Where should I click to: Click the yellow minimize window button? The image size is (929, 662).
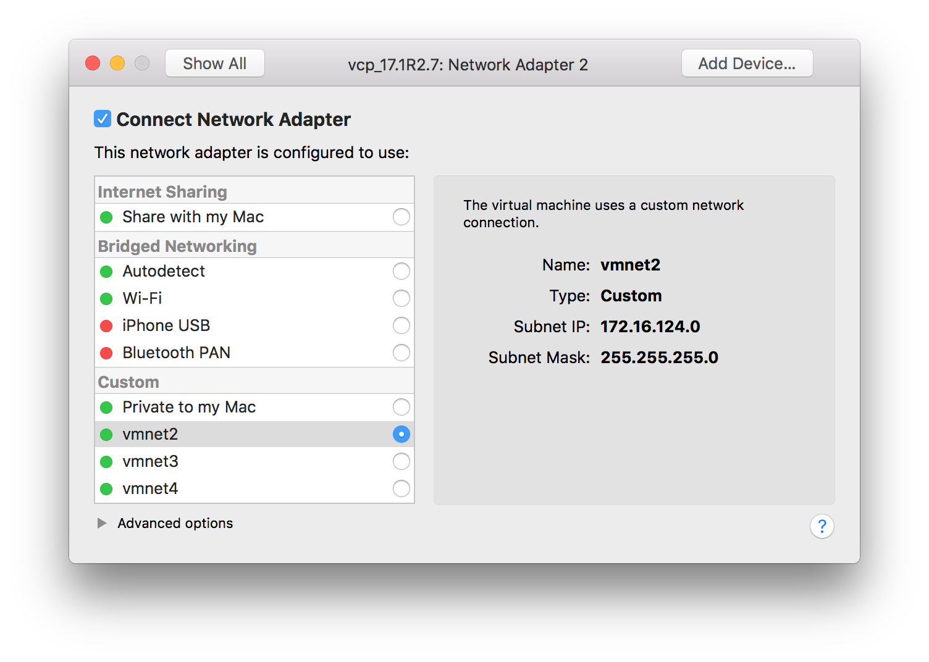pyautogui.click(x=117, y=63)
